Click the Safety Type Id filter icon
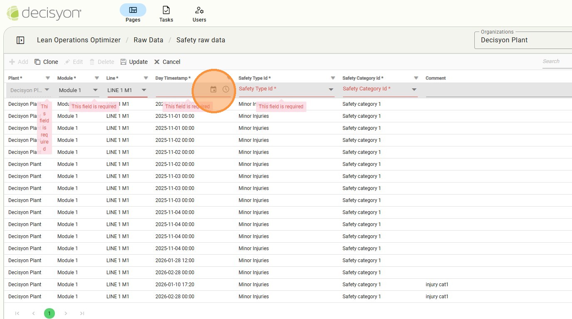572x319 pixels. (333, 78)
